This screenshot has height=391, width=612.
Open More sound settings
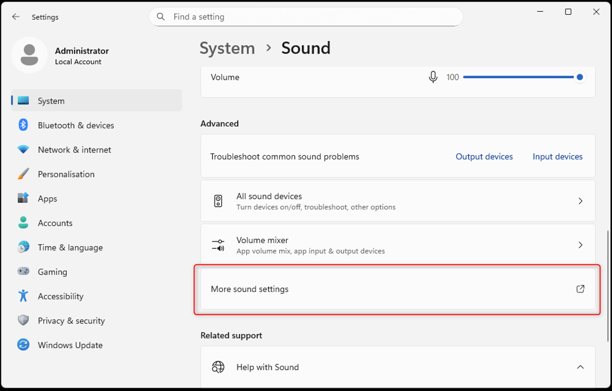coord(398,289)
